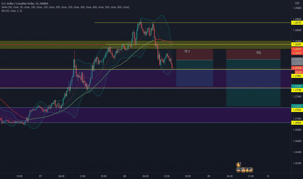The image size is (303, 179).
Task: Click the 1.26200 price axis tick
Action: click(297, 163)
